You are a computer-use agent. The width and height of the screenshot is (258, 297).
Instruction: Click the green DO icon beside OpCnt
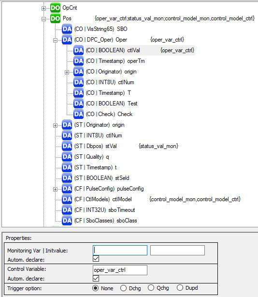(x=56, y=8)
